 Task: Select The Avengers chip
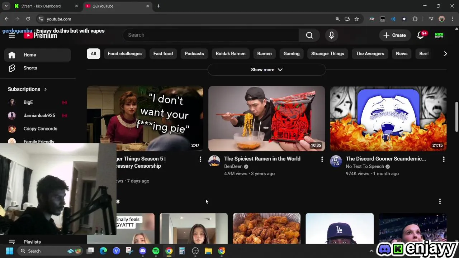click(x=370, y=54)
